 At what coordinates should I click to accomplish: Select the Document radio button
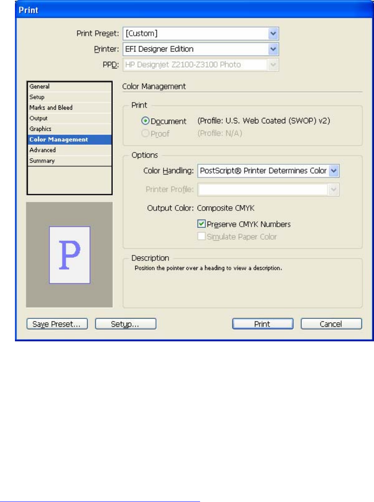tap(146, 121)
